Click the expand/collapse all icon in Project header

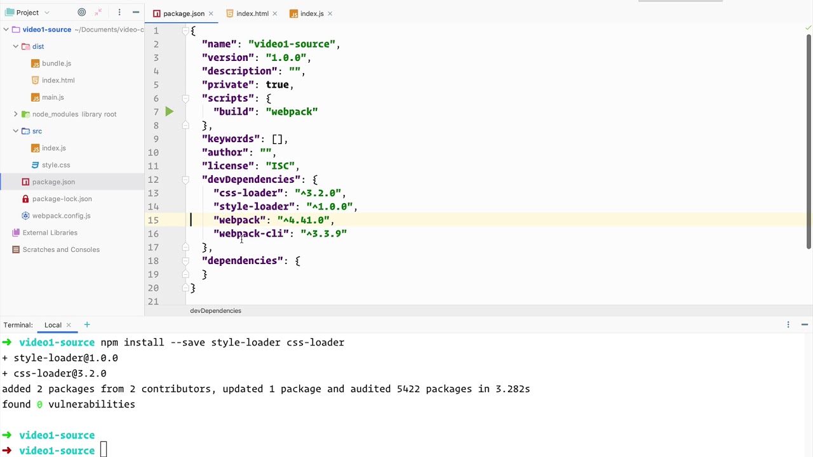point(98,12)
